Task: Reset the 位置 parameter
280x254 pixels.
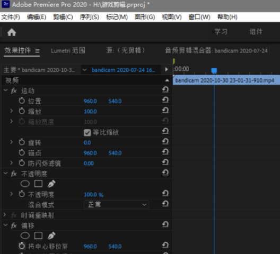Action: (x=165, y=100)
